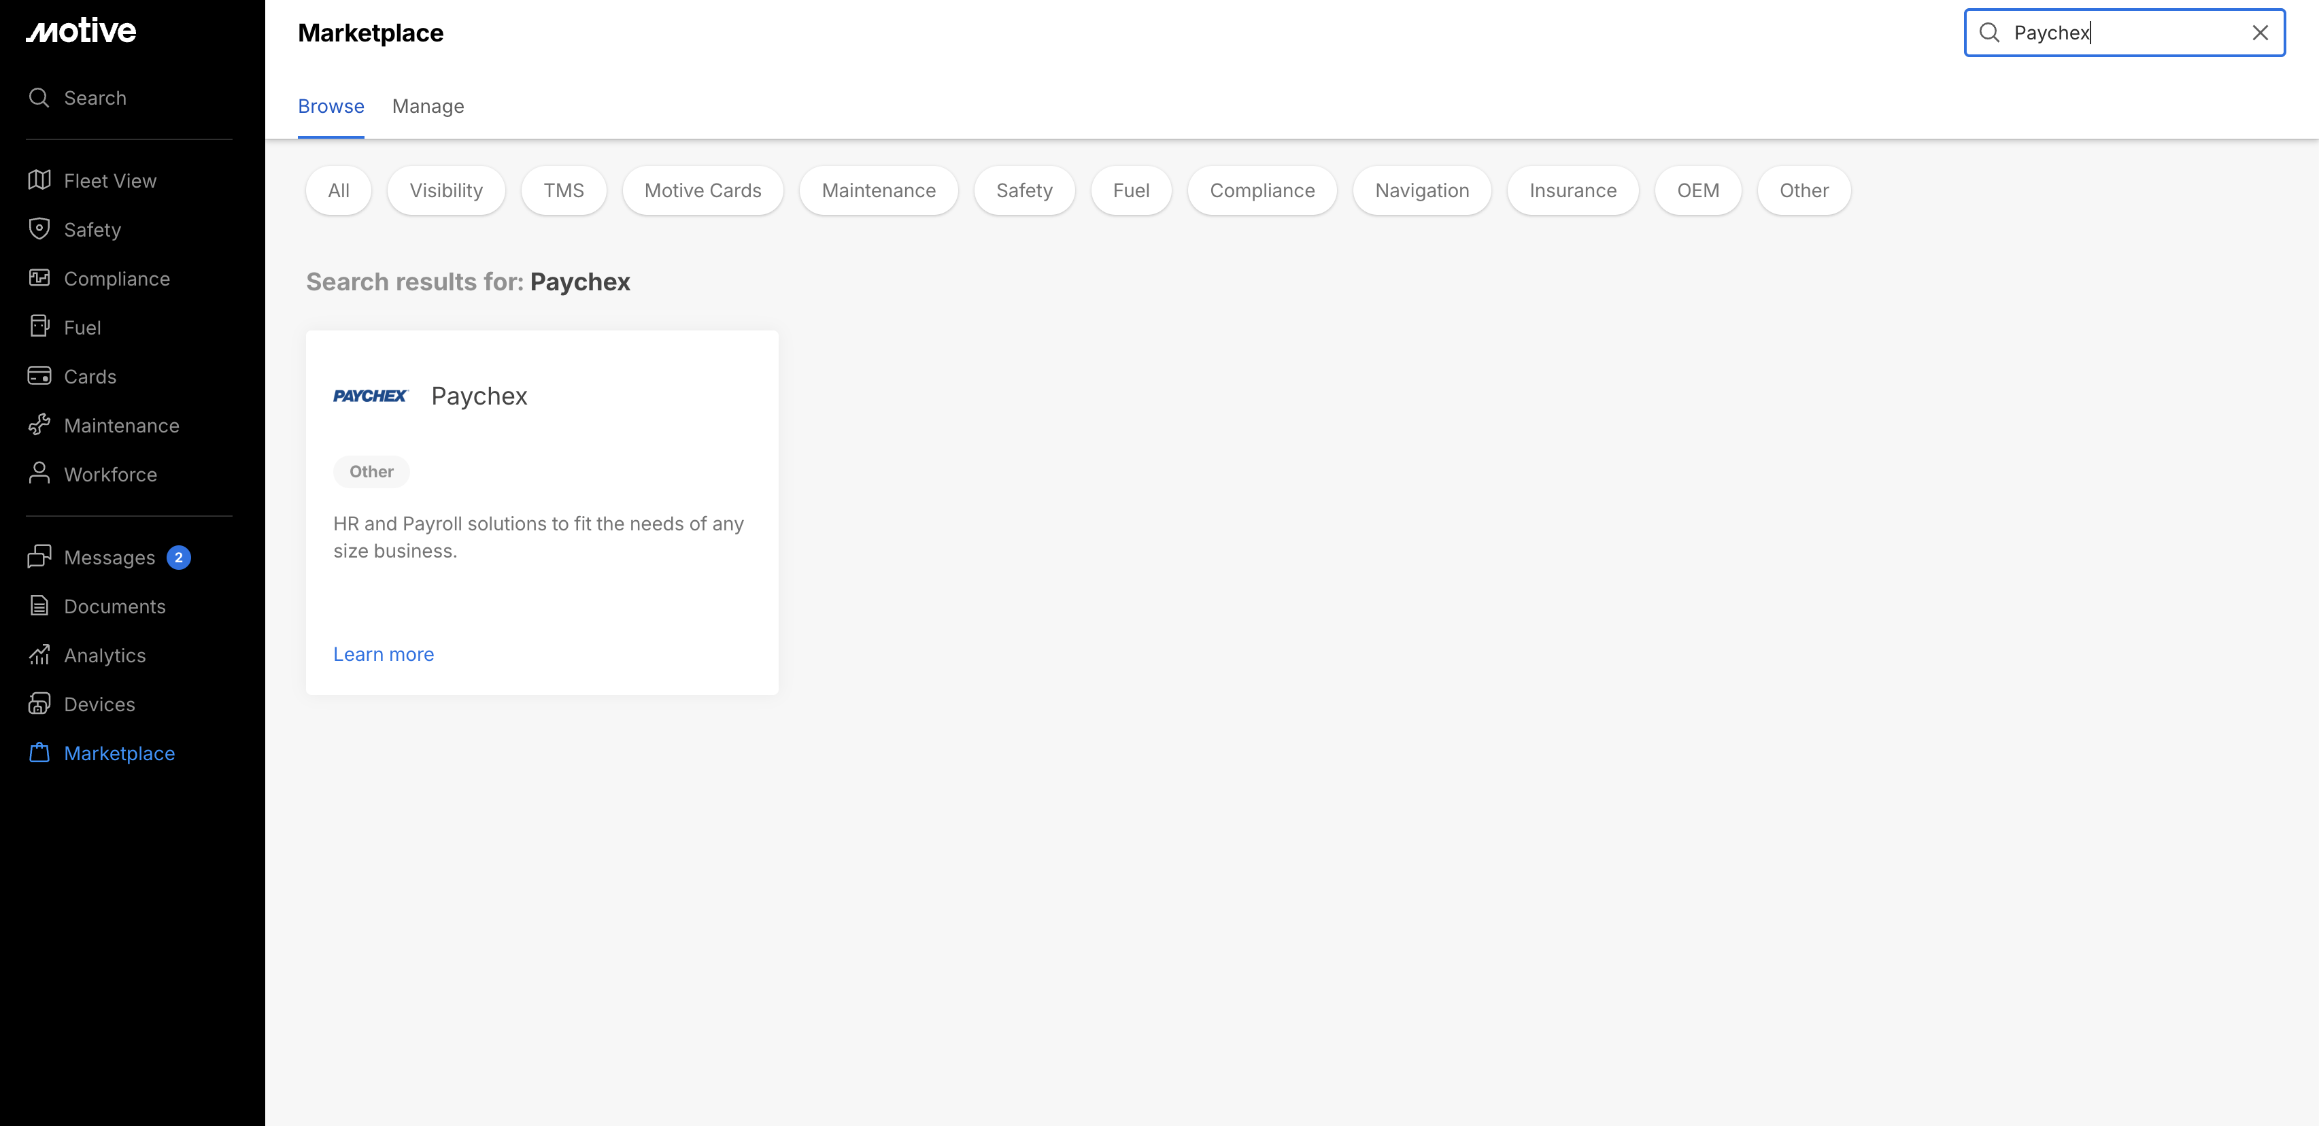Viewport: 2319px width, 1126px height.
Task: Open sidebar Search magnifier icon
Action: (x=39, y=97)
